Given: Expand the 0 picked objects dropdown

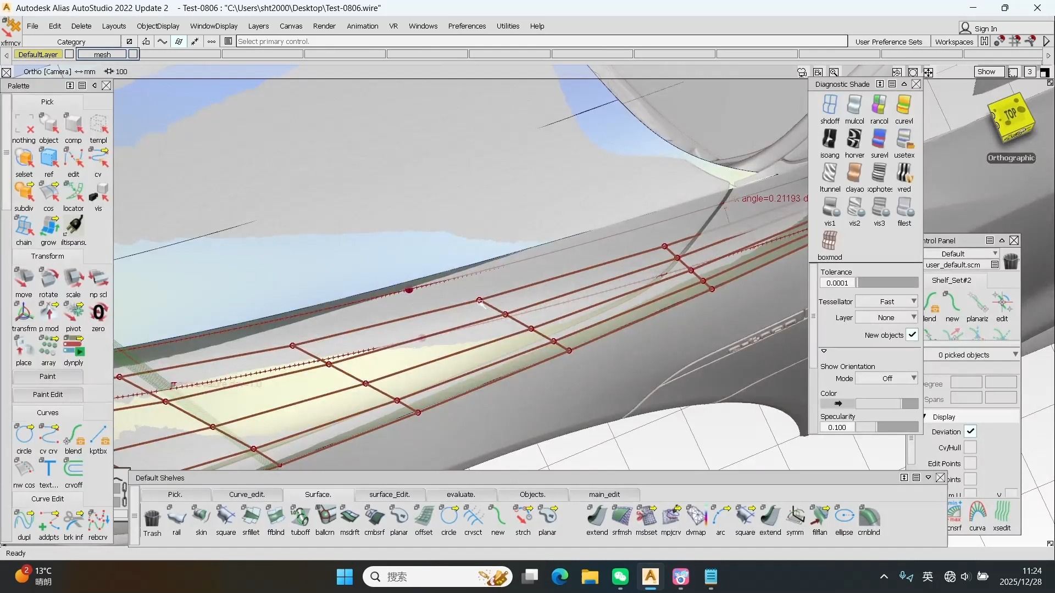Looking at the screenshot, I should click(x=971, y=355).
